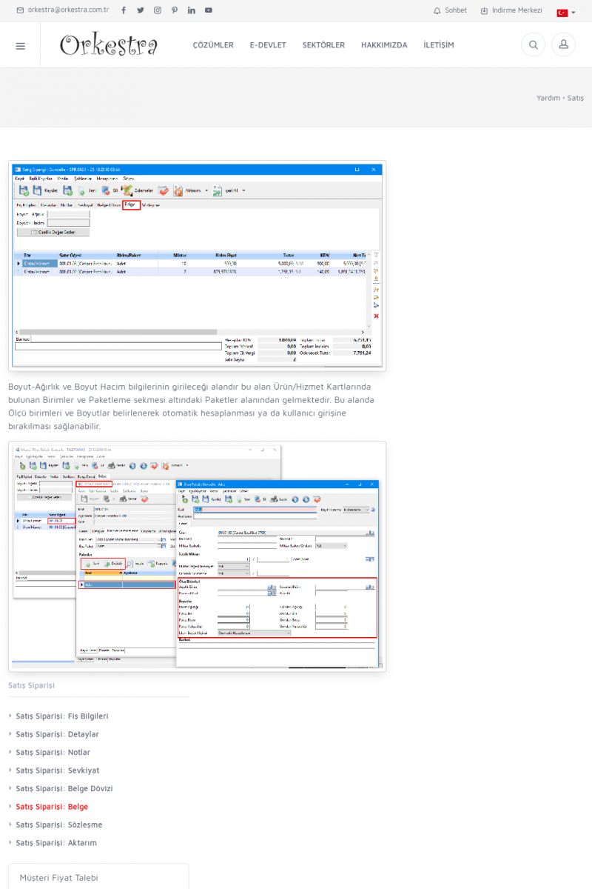This screenshot has width=592, height=889.
Task: Open Orkestra's Pinterest page icon
Action: click(175, 10)
